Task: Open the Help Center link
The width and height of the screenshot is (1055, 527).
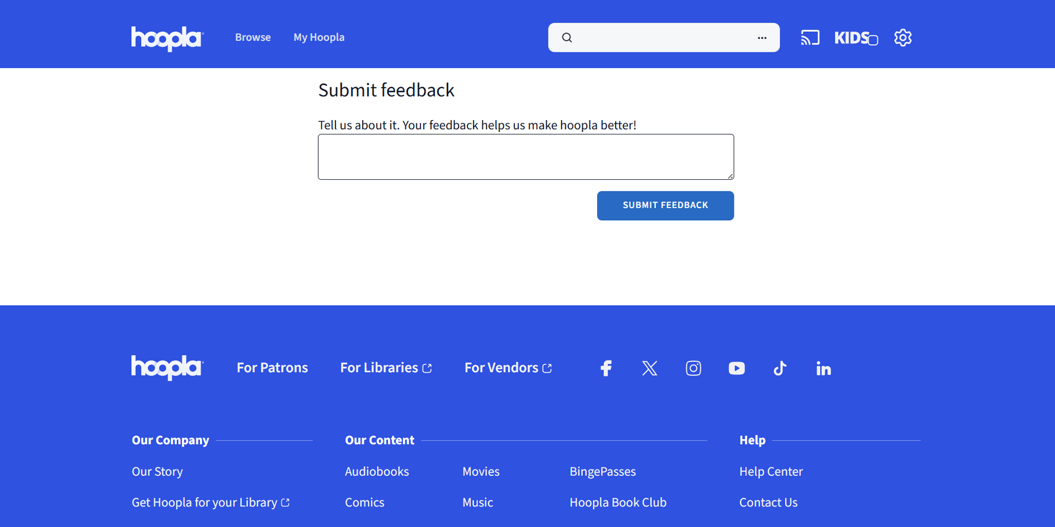Action: [771, 471]
